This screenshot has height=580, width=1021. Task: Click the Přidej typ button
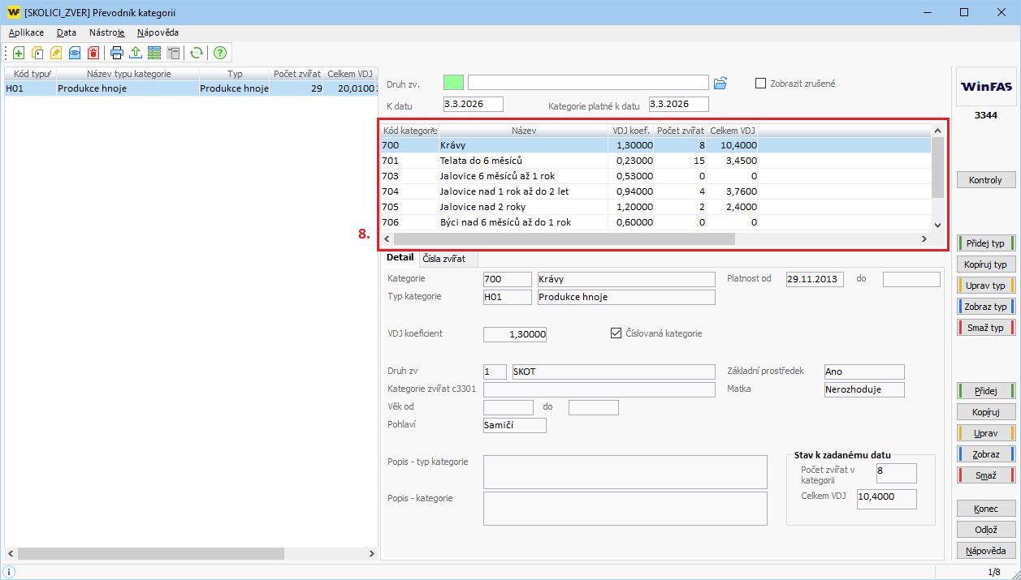click(x=986, y=243)
